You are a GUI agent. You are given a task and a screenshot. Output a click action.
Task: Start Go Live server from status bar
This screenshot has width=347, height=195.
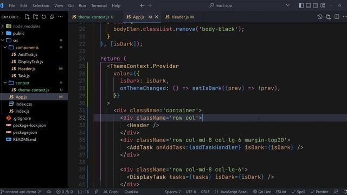point(262,192)
